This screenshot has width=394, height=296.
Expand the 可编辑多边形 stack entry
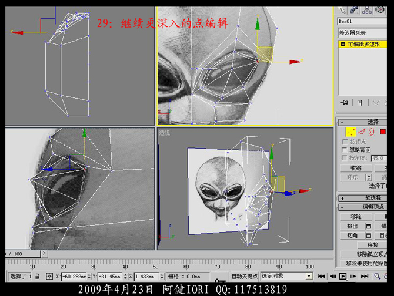(x=343, y=45)
